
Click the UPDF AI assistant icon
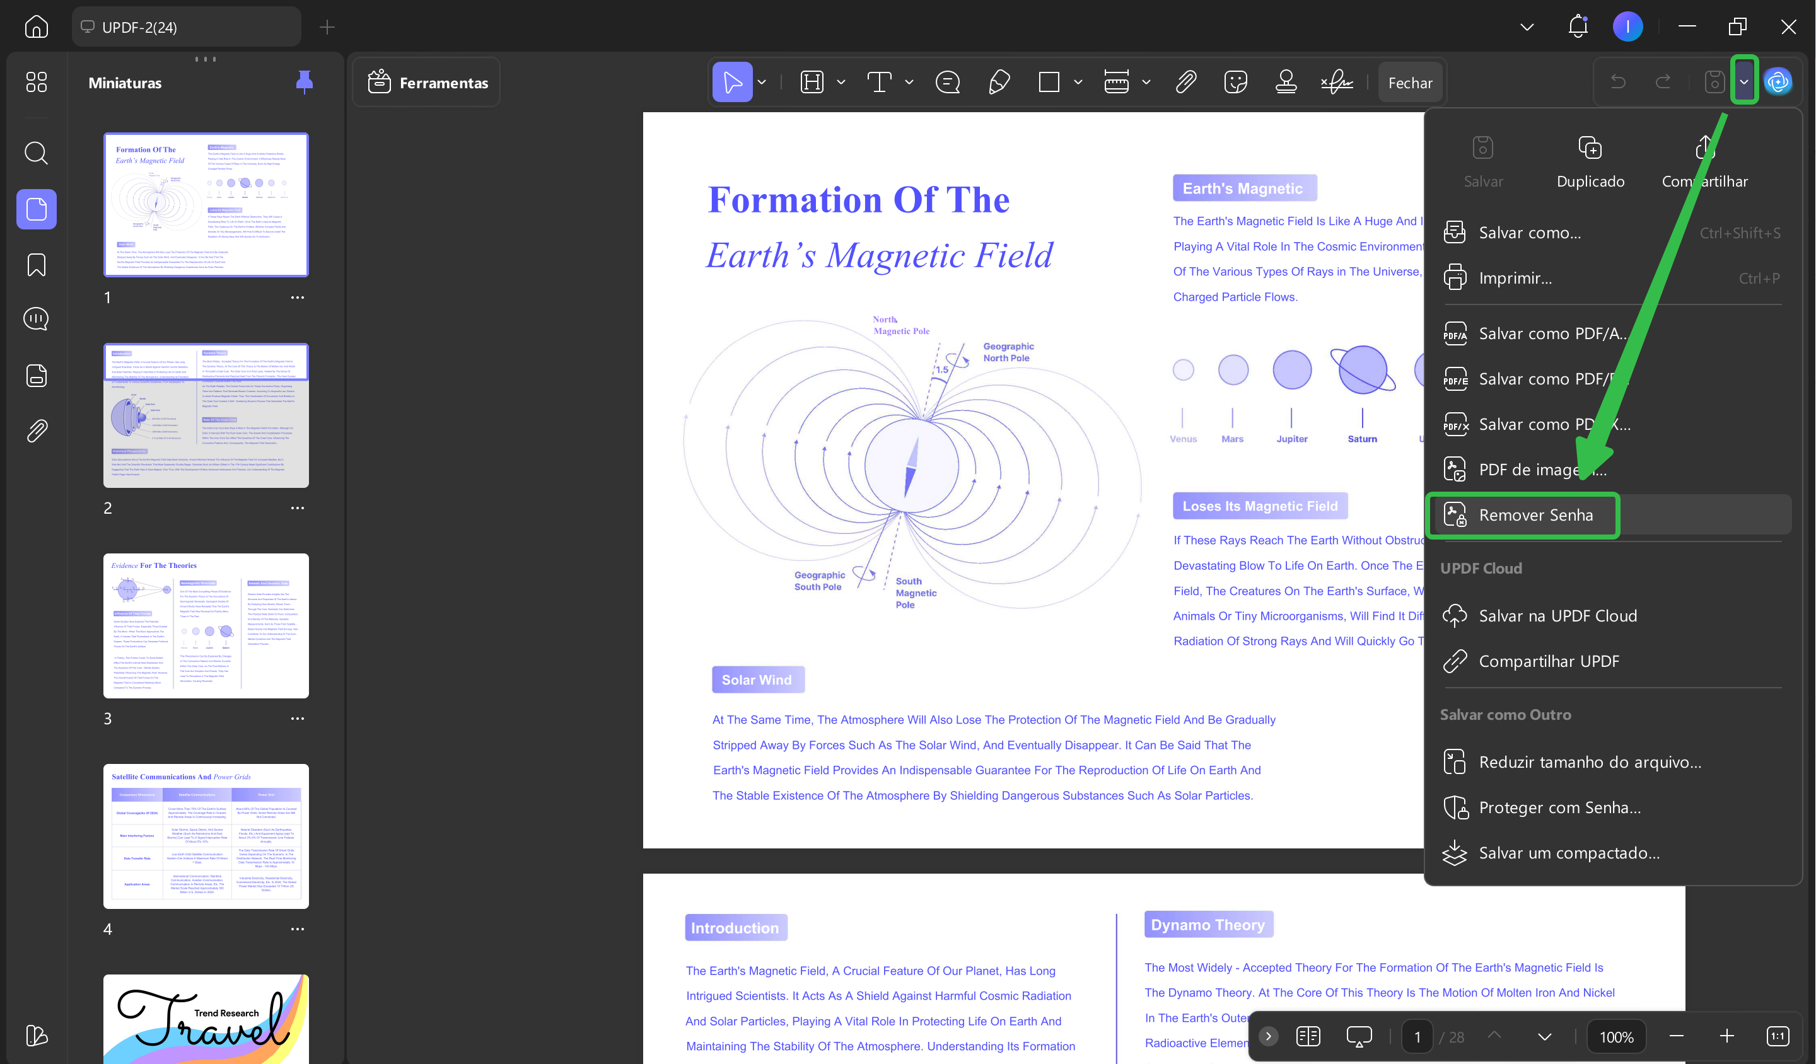[x=1779, y=82]
